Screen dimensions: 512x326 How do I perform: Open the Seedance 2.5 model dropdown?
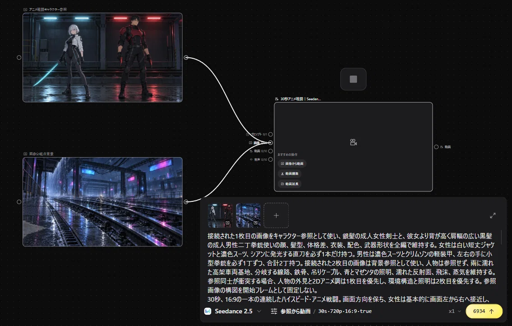click(x=233, y=311)
